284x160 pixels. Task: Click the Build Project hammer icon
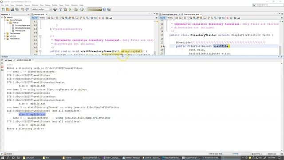pyautogui.click(x=61, y=9)
